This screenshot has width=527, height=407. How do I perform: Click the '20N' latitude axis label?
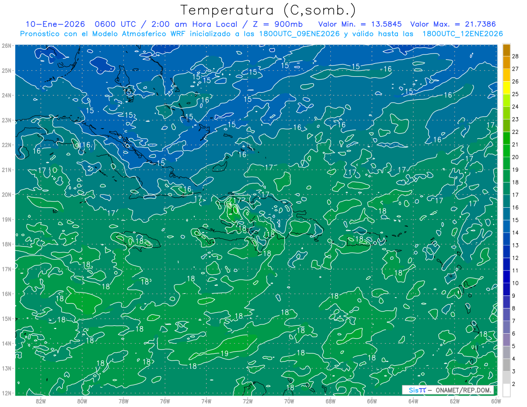click(x=7, y=194)
